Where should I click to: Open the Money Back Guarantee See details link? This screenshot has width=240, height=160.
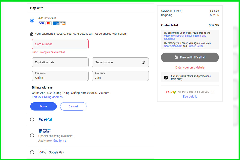point(190,97)
